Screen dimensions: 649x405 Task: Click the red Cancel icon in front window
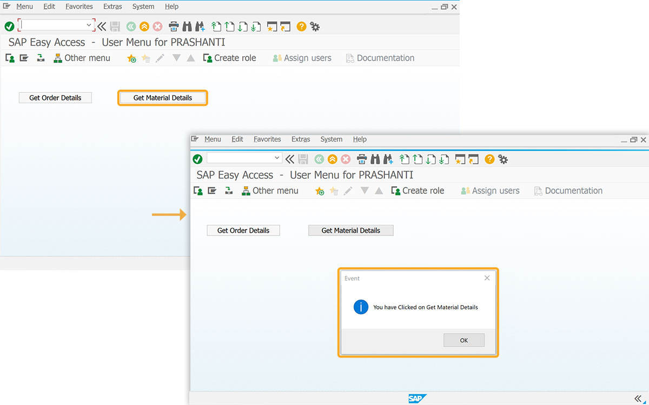(346, 159)
